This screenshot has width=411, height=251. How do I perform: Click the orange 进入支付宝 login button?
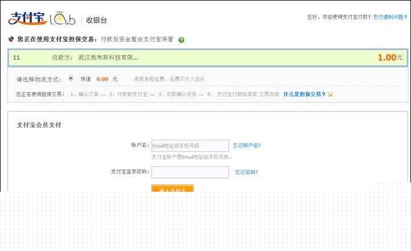(172, 188)
